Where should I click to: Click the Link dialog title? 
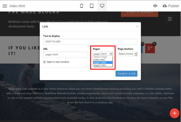[45, 26]
